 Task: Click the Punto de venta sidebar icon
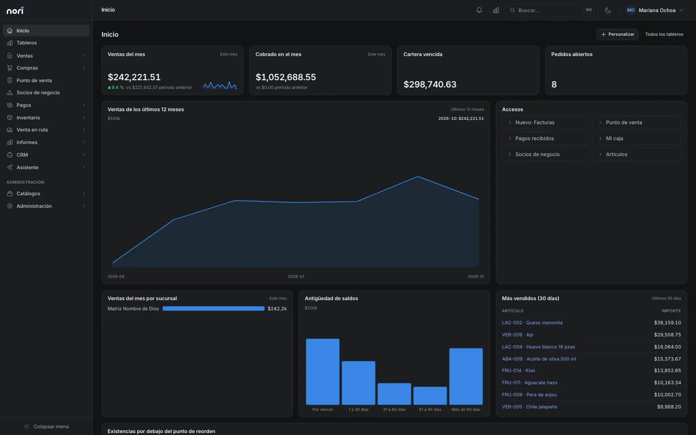[10, 80]
